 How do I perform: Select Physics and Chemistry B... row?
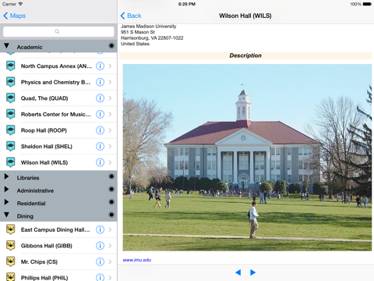(x=58, y=82)
